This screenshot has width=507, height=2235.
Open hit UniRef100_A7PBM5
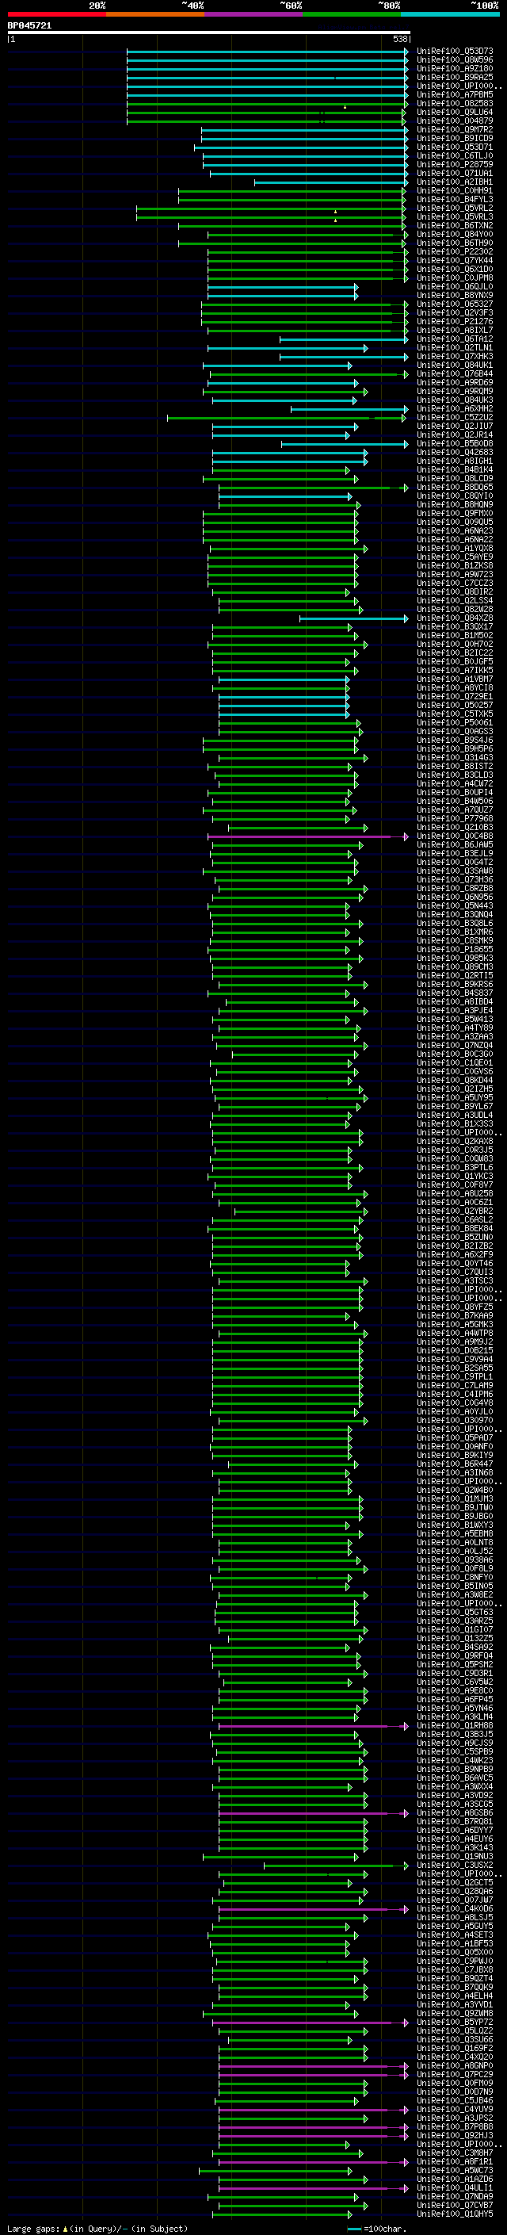click(454, 94)
